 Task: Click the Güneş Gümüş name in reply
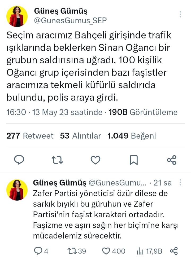point(59,183)
